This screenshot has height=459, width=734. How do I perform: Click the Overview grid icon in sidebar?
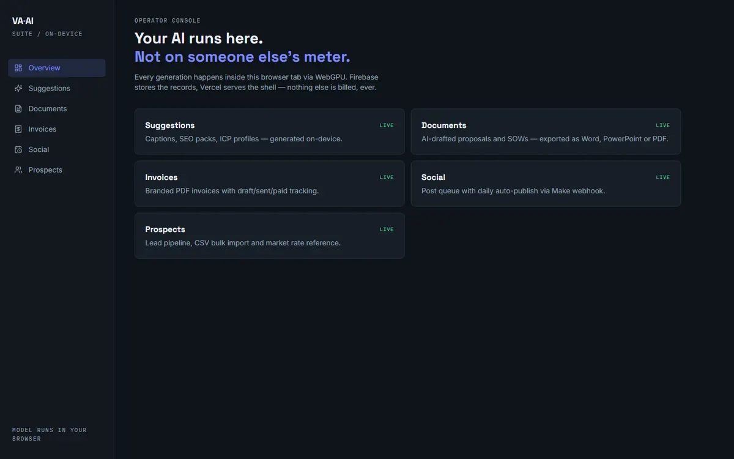18,68
